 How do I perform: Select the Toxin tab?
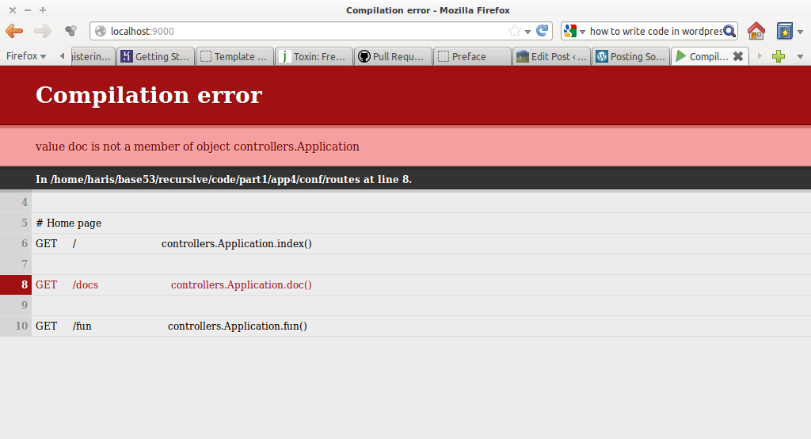pyautogui.click(x=314, y=56)
